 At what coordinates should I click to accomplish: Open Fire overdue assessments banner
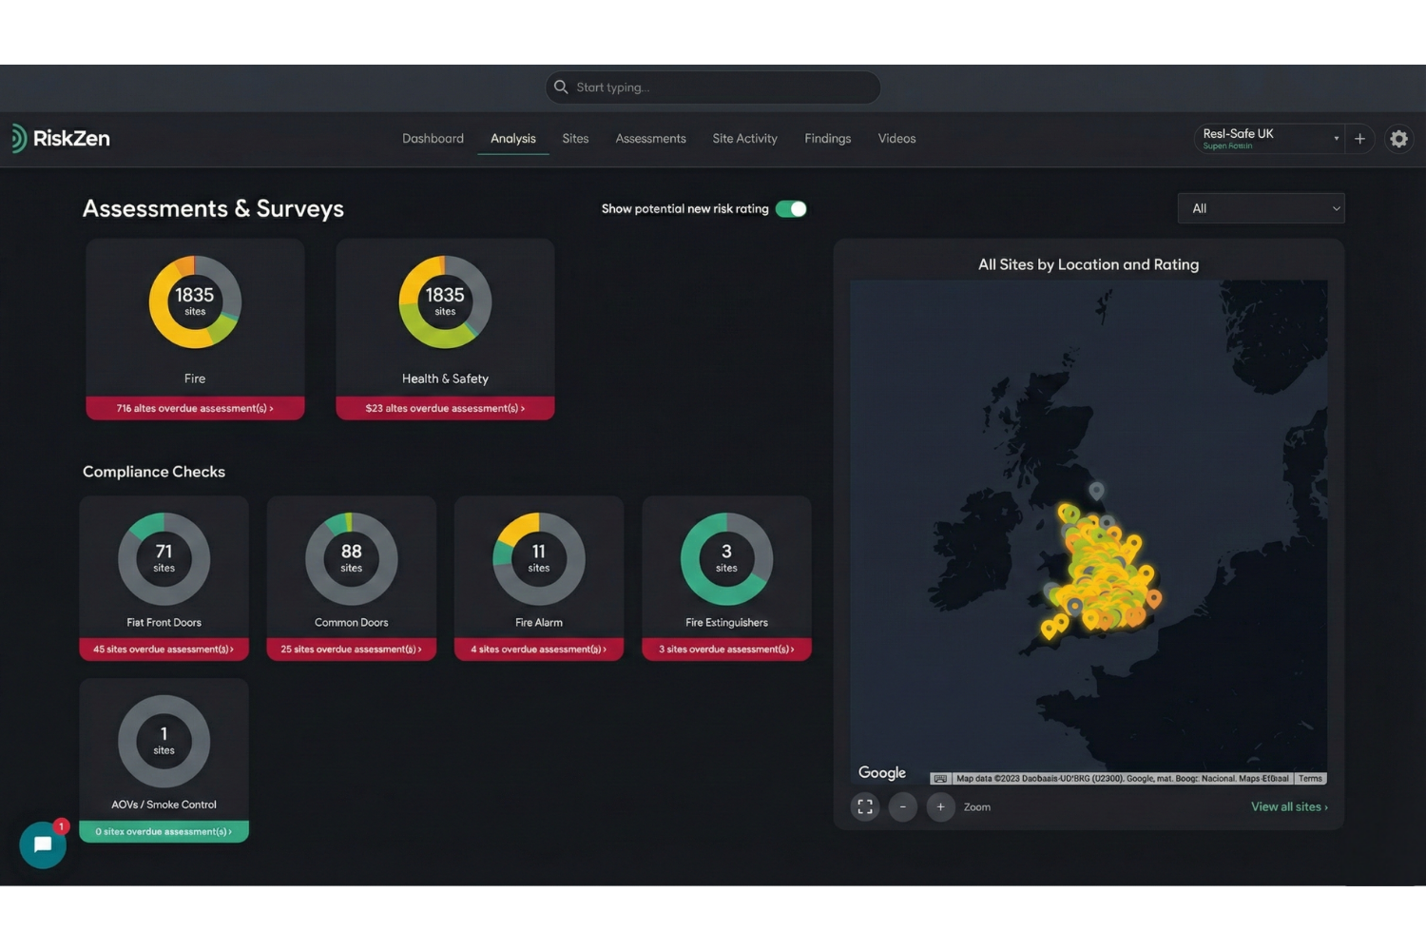coord(195,408)
